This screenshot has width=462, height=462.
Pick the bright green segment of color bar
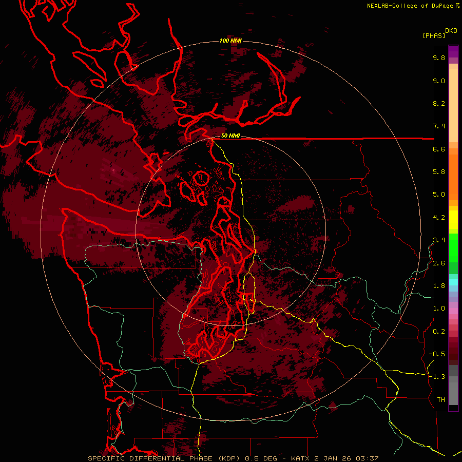[x=453, y=247]
